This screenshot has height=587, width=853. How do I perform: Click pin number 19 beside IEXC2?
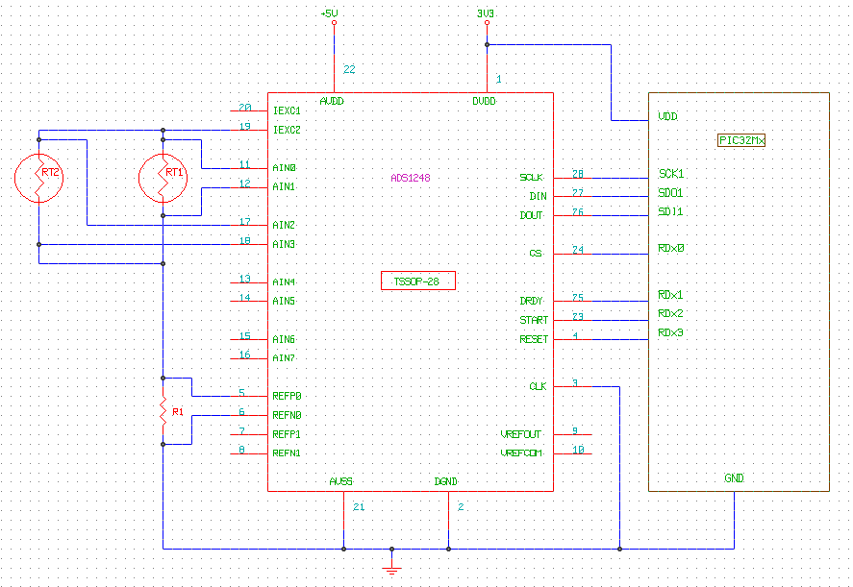point(245,126)
